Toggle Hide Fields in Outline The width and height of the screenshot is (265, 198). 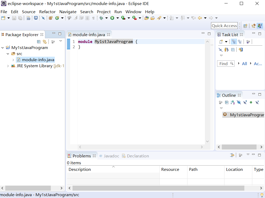[x=239, y=102]
